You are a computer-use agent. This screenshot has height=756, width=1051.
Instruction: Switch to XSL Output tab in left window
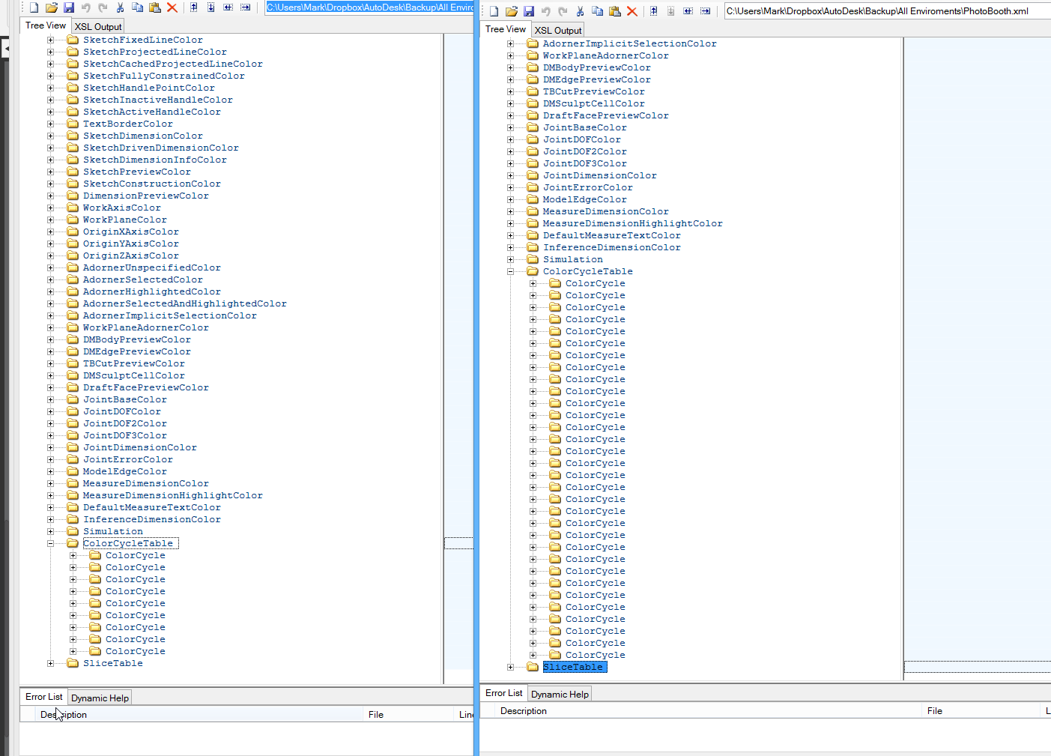click(97, 26)
